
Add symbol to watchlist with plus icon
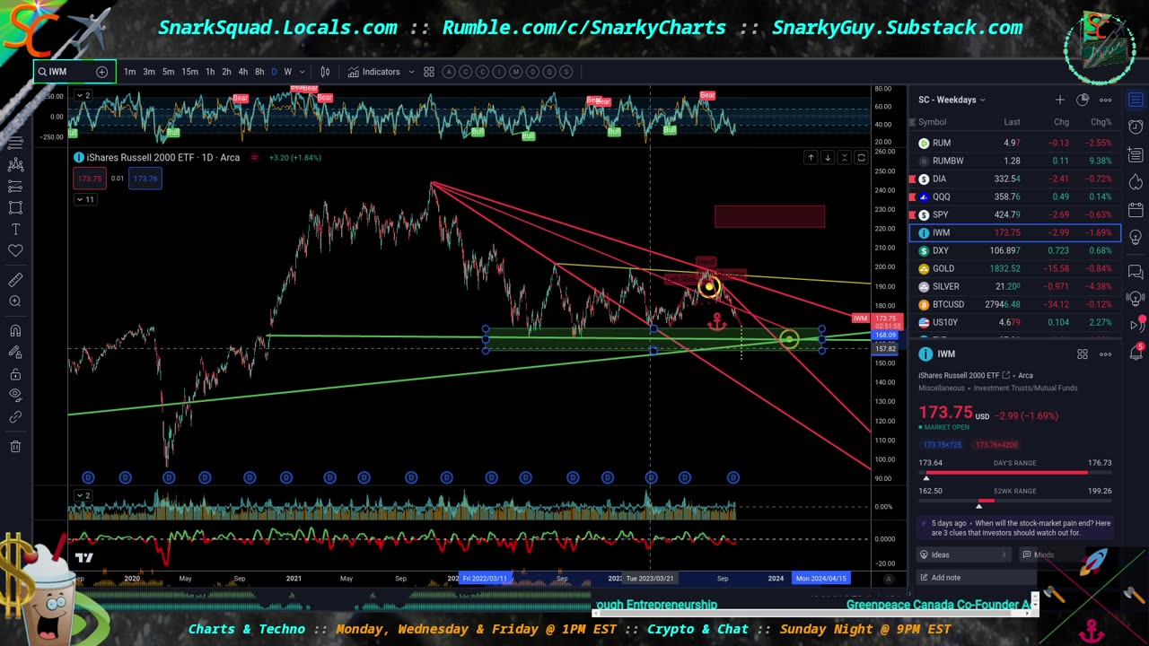tap(1060, 100)
